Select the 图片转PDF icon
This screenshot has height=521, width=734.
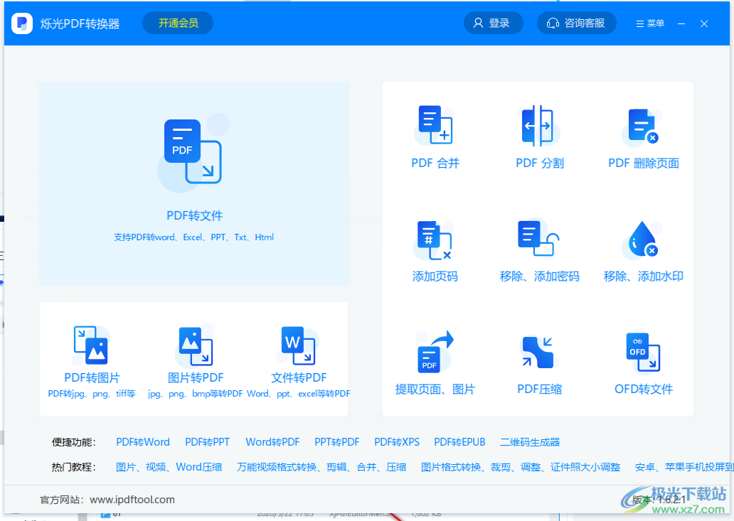(196, 346)
